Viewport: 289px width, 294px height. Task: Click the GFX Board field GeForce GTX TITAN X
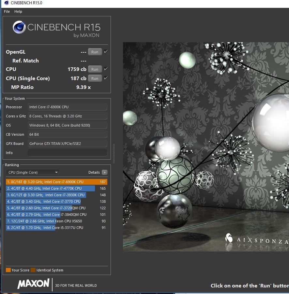point(67,144)
